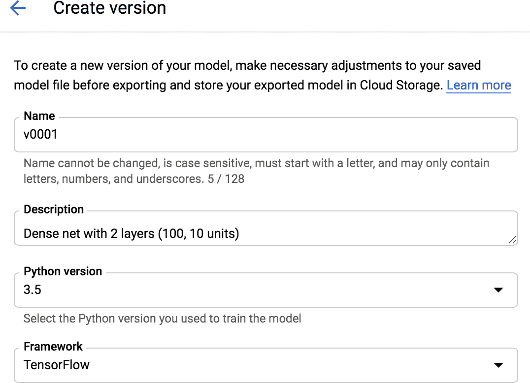The width and height of the screenshot is (530, 383).
Task: Expand the Framework dropdown arrow
Action: point(498,365)
